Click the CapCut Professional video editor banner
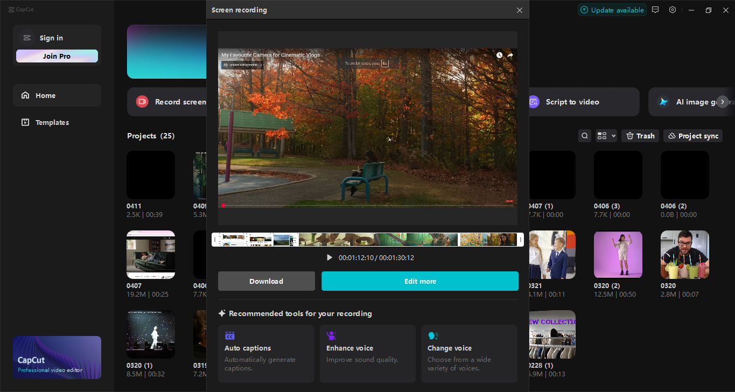The width and height of the screenshot is (735, 392). (57, 358)
